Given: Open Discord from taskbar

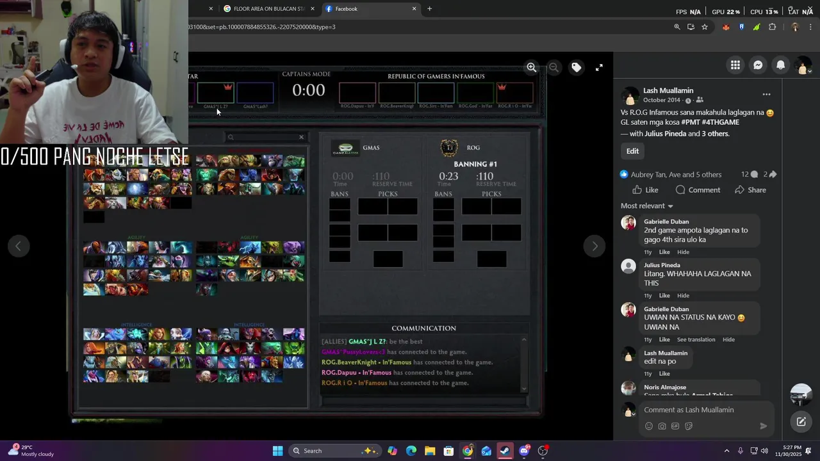Looking at the screenshot, I should click(x=524, y=451).
